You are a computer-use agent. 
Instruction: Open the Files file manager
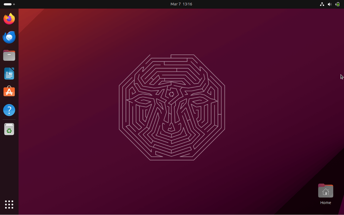[x=9, y=55]
